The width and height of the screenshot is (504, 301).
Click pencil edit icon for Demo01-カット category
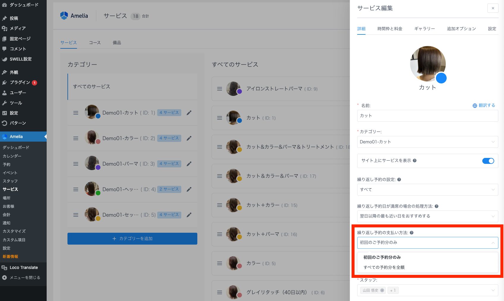[189, 113]
